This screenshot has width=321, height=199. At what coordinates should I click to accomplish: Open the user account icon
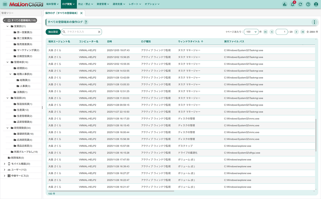tap(316, 4)
